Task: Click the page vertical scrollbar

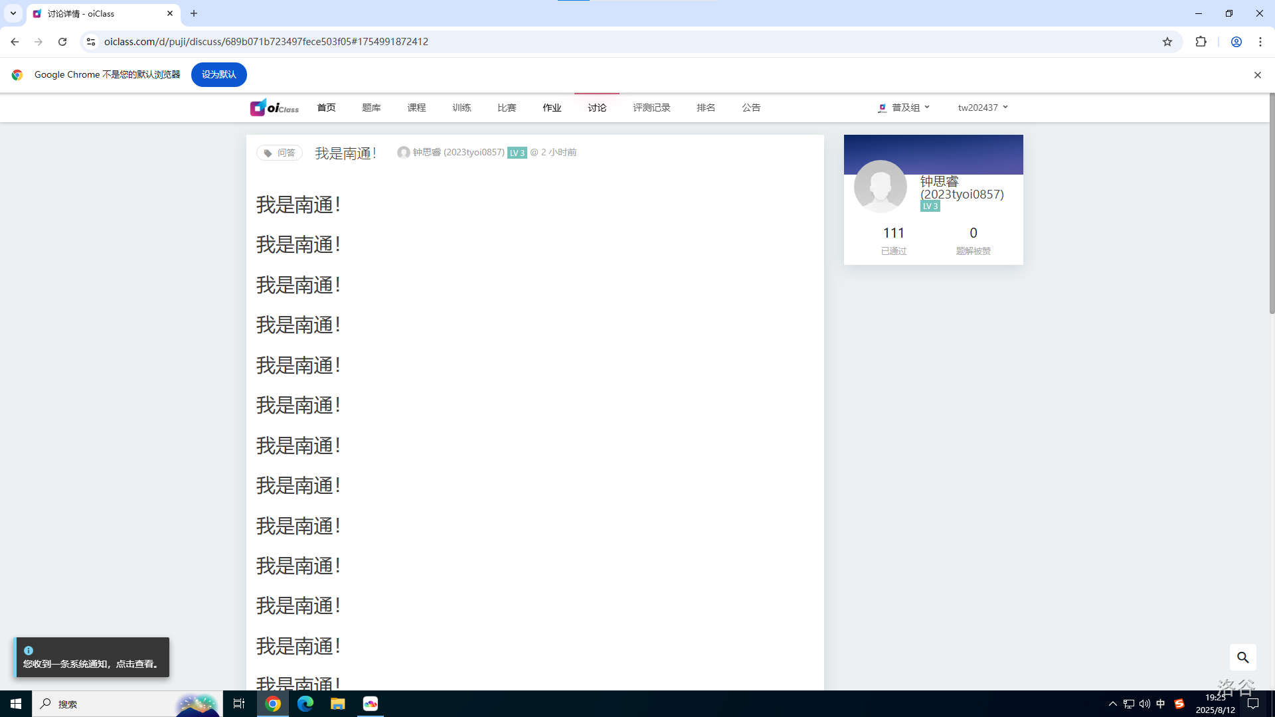Action: pyautogui.click(x=1271, y=202)
